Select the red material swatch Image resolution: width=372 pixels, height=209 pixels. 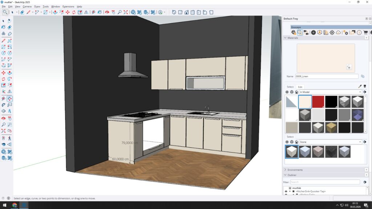pos(318,102)
